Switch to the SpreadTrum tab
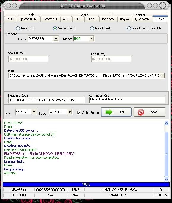 (x=28, y=19)
